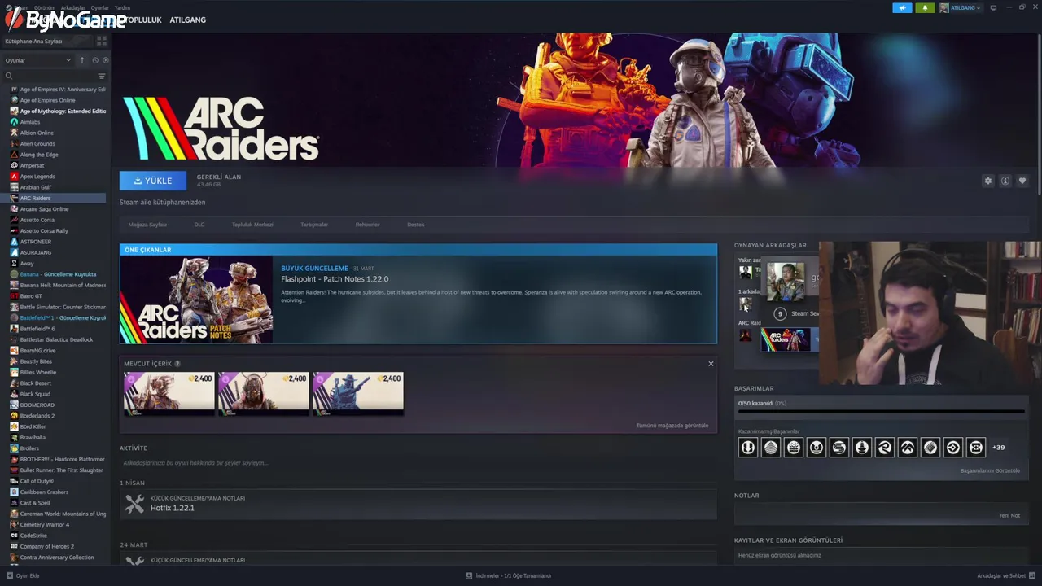Select BeamNG.drive in library
This screenshot has height=586, width=1042.
click(x=38, y=351)
